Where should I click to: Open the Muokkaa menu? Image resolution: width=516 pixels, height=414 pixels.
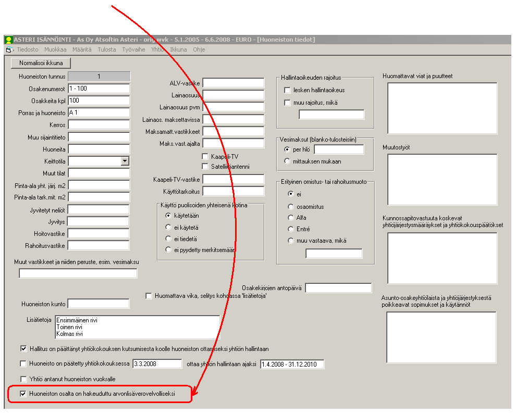(x=55, y=49)
